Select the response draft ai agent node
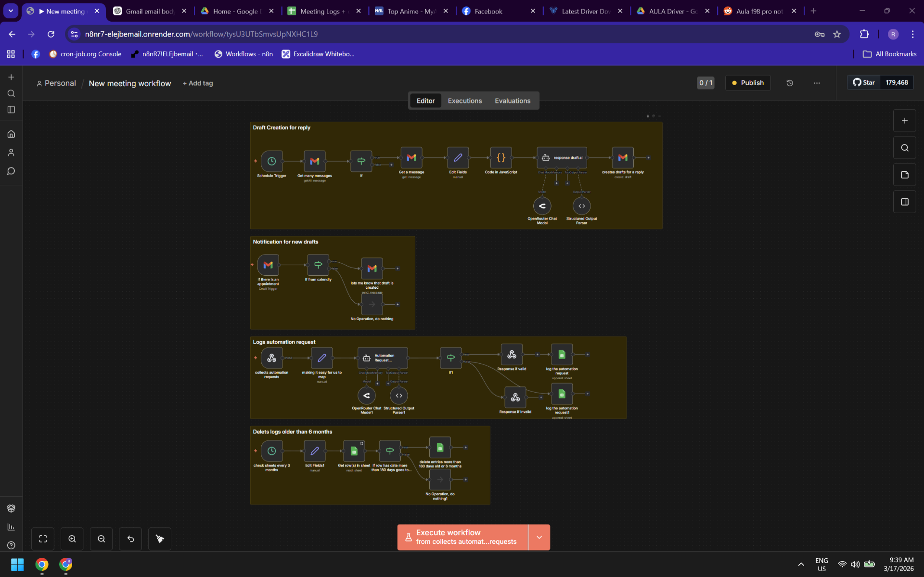 pyautogui.click(x=562, y=157)
